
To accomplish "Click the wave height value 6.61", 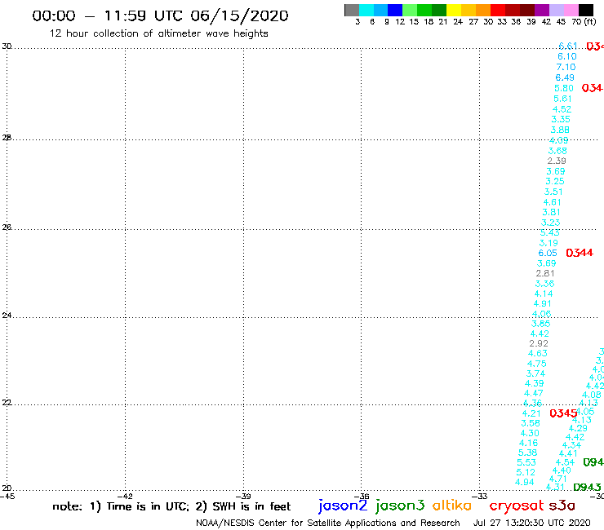I will coord(568,46).
